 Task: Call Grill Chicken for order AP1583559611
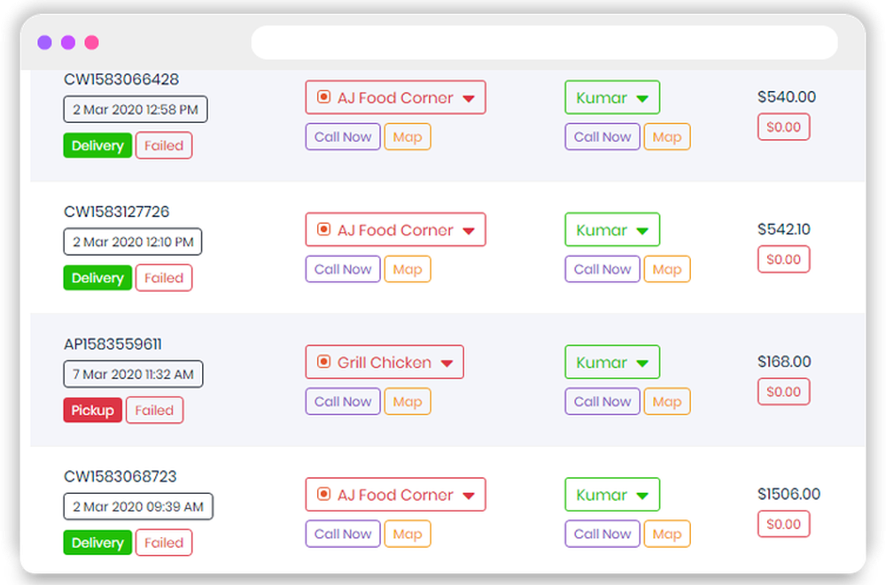pos(343,402)
